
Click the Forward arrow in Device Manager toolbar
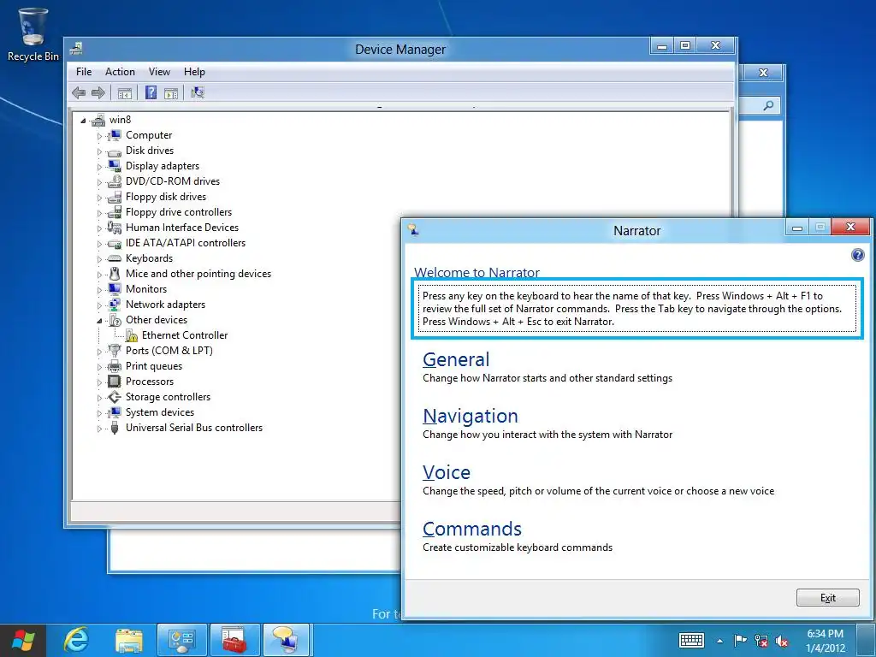tap(98, 92)
